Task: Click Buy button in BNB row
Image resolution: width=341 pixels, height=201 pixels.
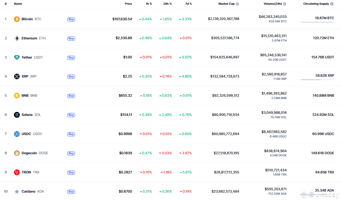Action: tap(71, 96)
